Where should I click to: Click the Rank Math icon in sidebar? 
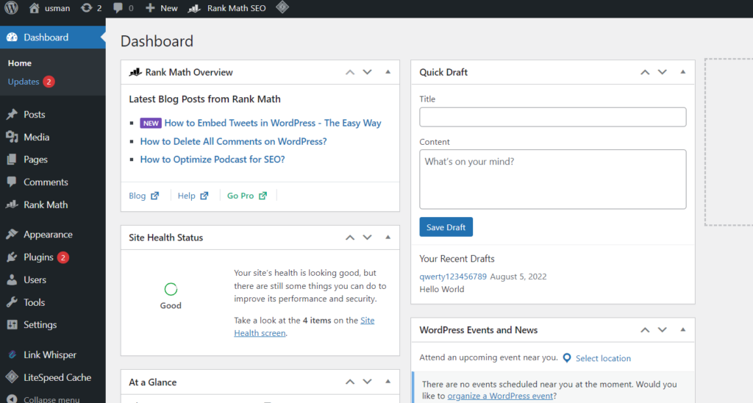pos(12,204)
